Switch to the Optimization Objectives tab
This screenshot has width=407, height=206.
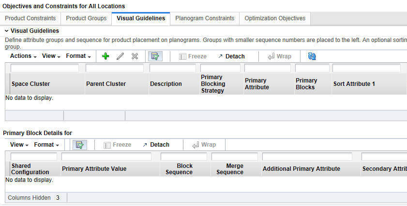[x=275, y=18]
